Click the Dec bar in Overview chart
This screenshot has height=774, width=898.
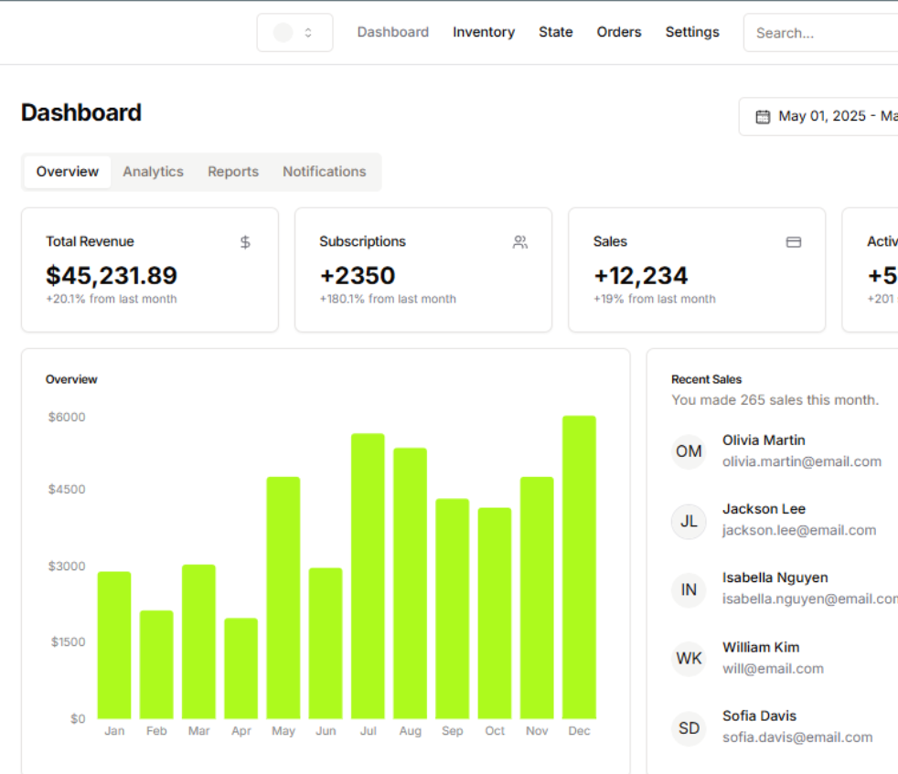tap(579, 567)
